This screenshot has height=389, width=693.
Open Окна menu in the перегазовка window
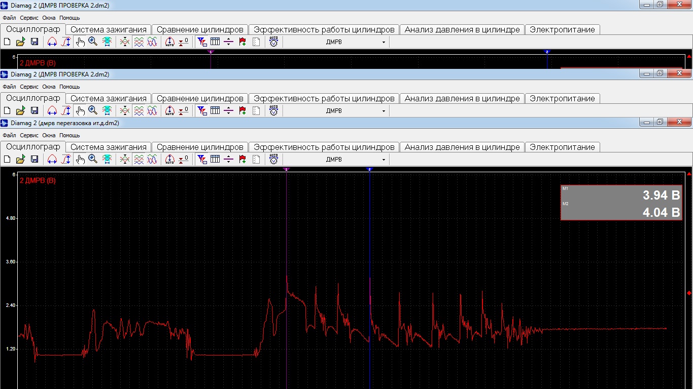tap(49, 135)
